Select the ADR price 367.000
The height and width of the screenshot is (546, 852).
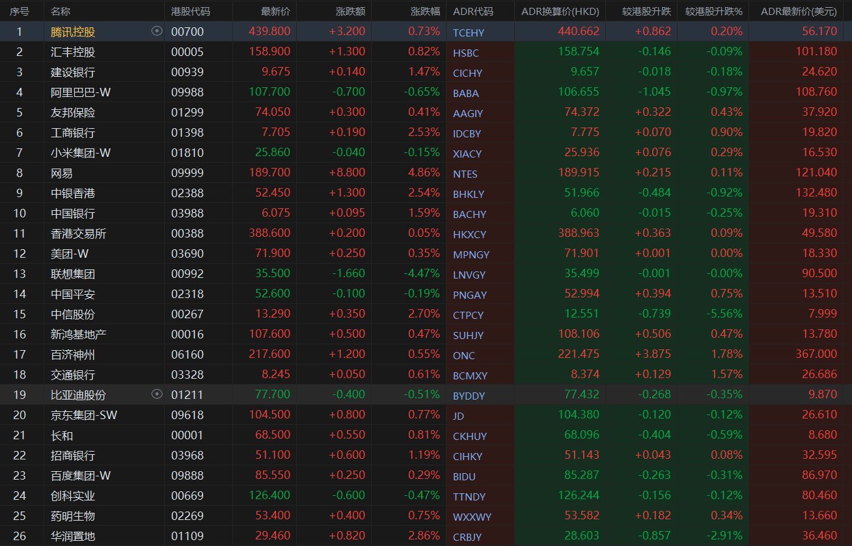[816, 354]
